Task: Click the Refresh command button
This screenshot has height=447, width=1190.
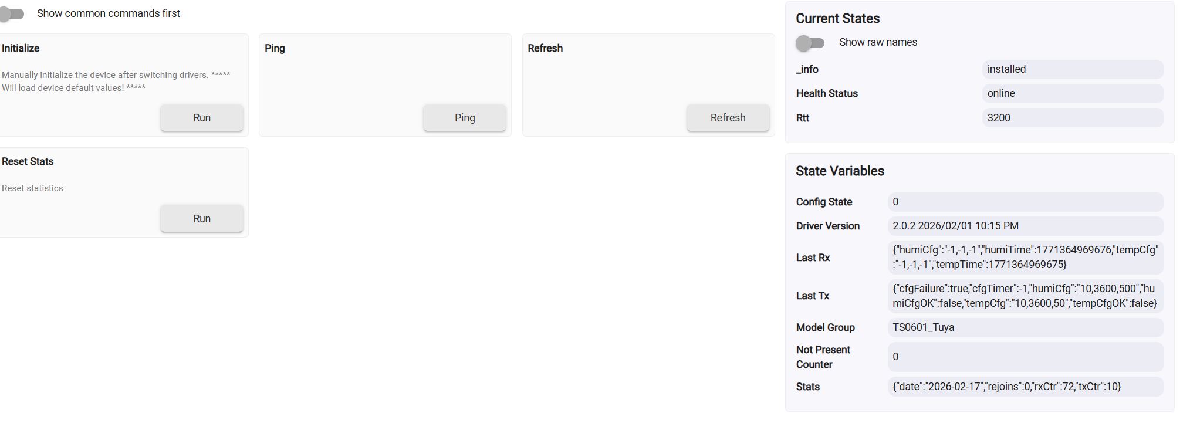Action: [728, 118]
